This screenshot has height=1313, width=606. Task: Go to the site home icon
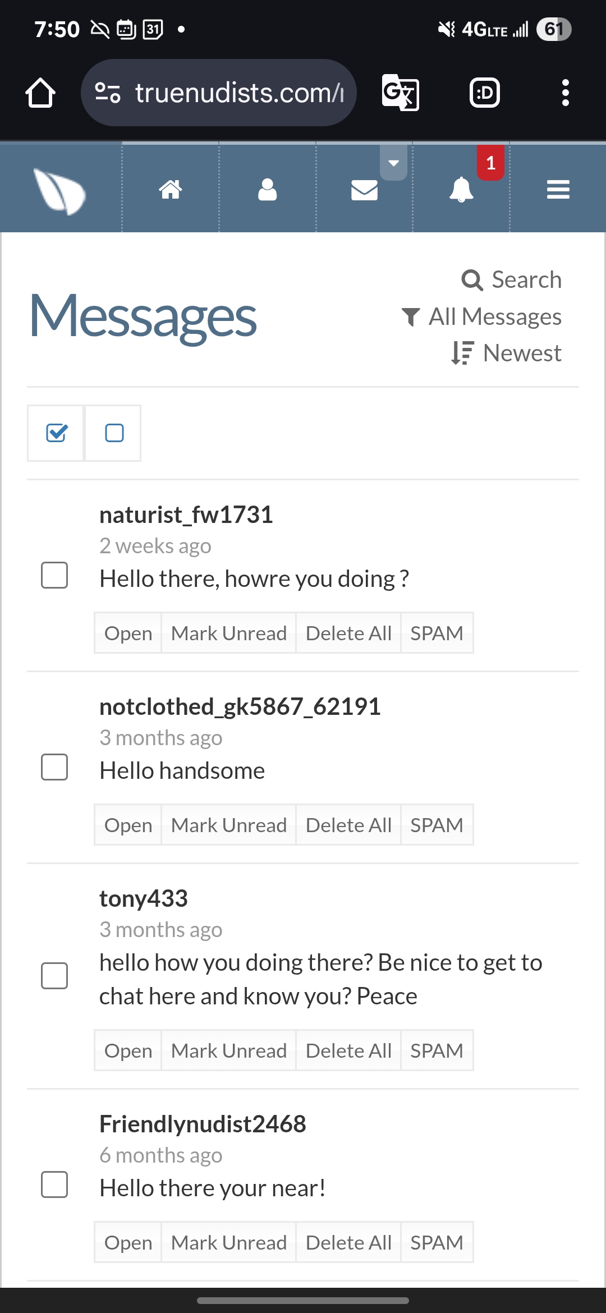(171, 190)
